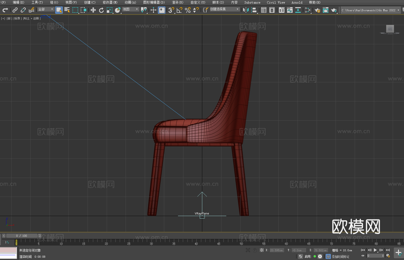Open the Schematic View icon
This screenshot has height=260, width=404.
[308, 10]
